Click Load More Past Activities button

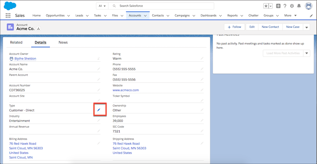(283, 53)
